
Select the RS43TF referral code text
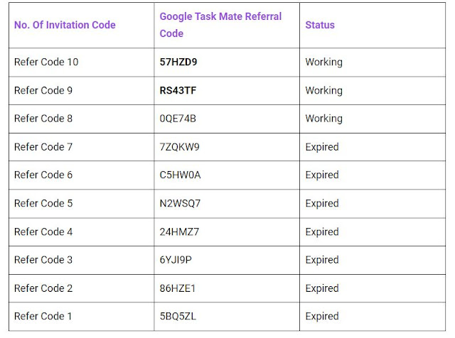[178, 90]
